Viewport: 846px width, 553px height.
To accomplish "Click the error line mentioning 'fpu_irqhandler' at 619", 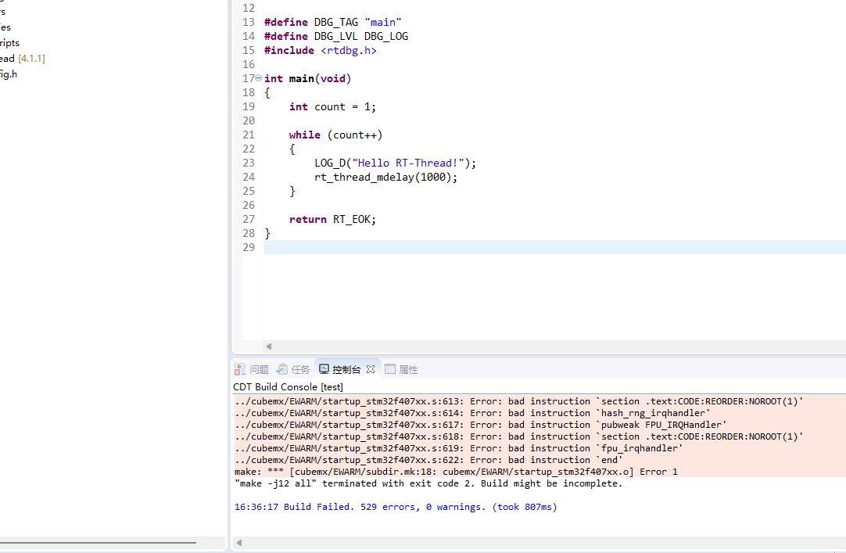I will (459, 448).
